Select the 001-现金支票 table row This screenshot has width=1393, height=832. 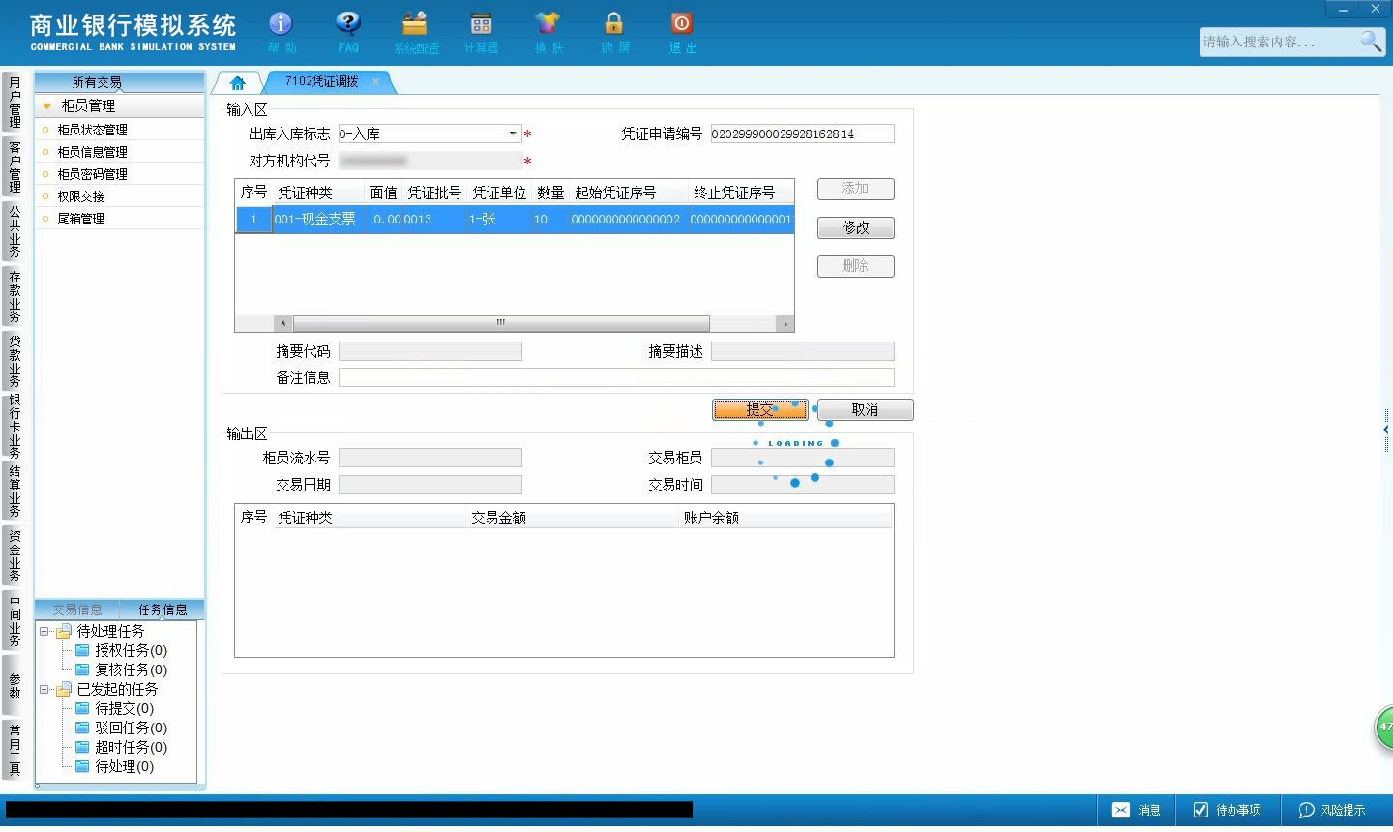pyautogui.click(x=515, y=220)
